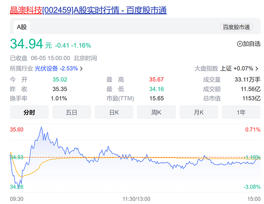
Task: Click the 最低 value 34.16
Action: coord(156,89)
